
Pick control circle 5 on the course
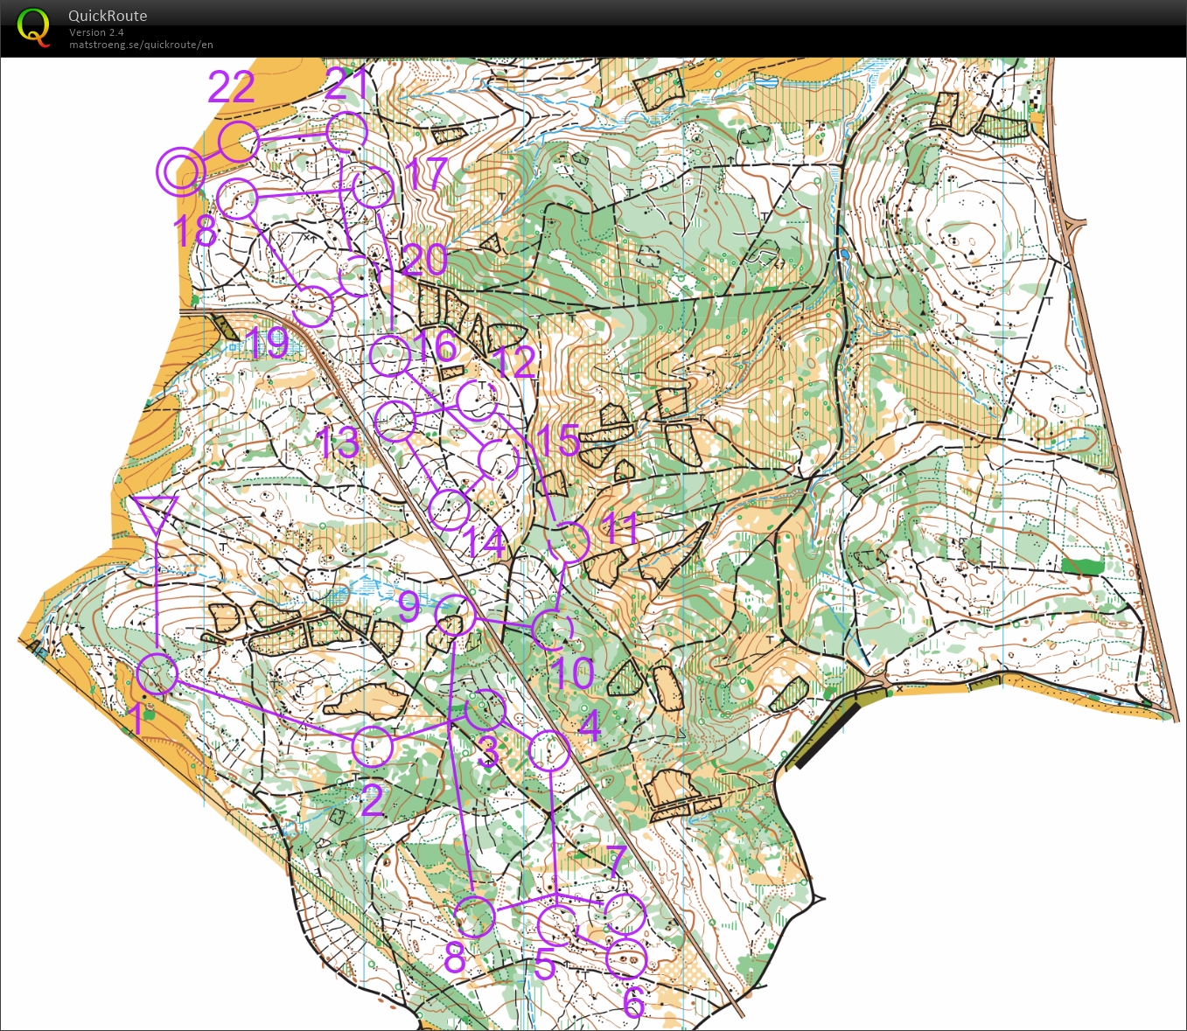click(558, 926)
